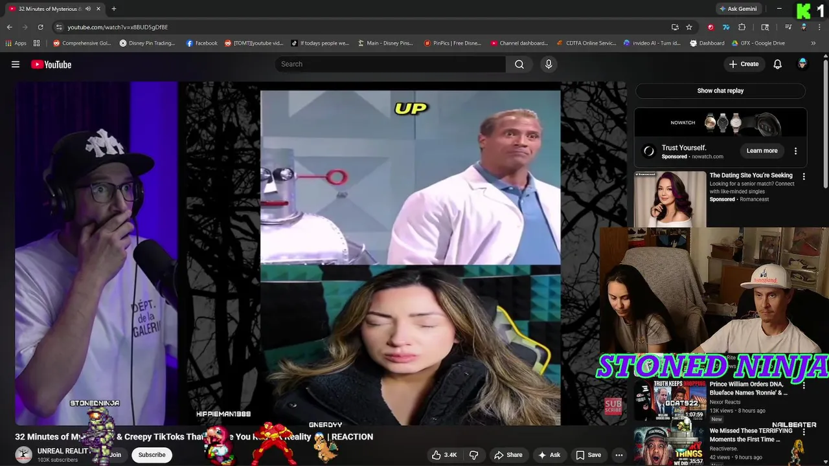Open the Channel dashboard bookmark
The width and height of the screenshot is (829, 466).
click(519, 43)
